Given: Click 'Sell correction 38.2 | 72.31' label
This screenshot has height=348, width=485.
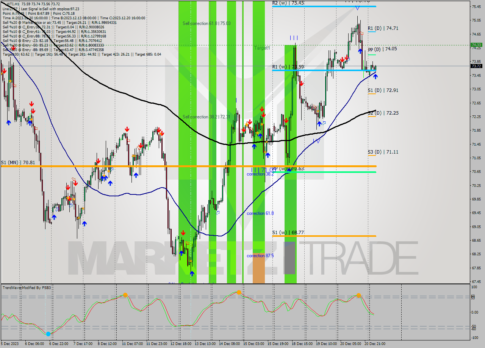Looking at the screenshot, I should pyautogui.click(x=207, y=117).
